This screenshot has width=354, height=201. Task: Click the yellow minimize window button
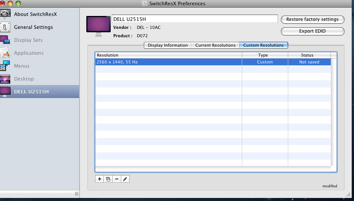point(10,3)
